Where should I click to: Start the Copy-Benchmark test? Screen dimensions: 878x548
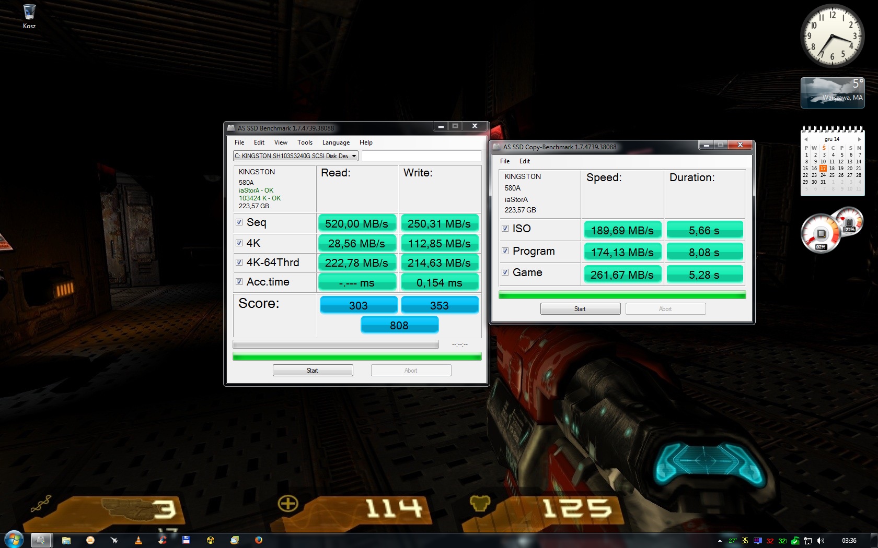580,309
